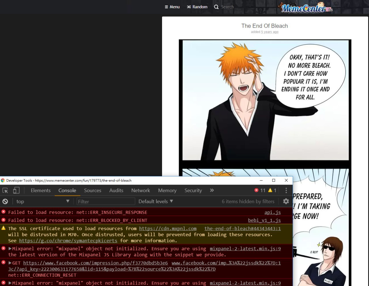Switch to the Elements tab

41,190
